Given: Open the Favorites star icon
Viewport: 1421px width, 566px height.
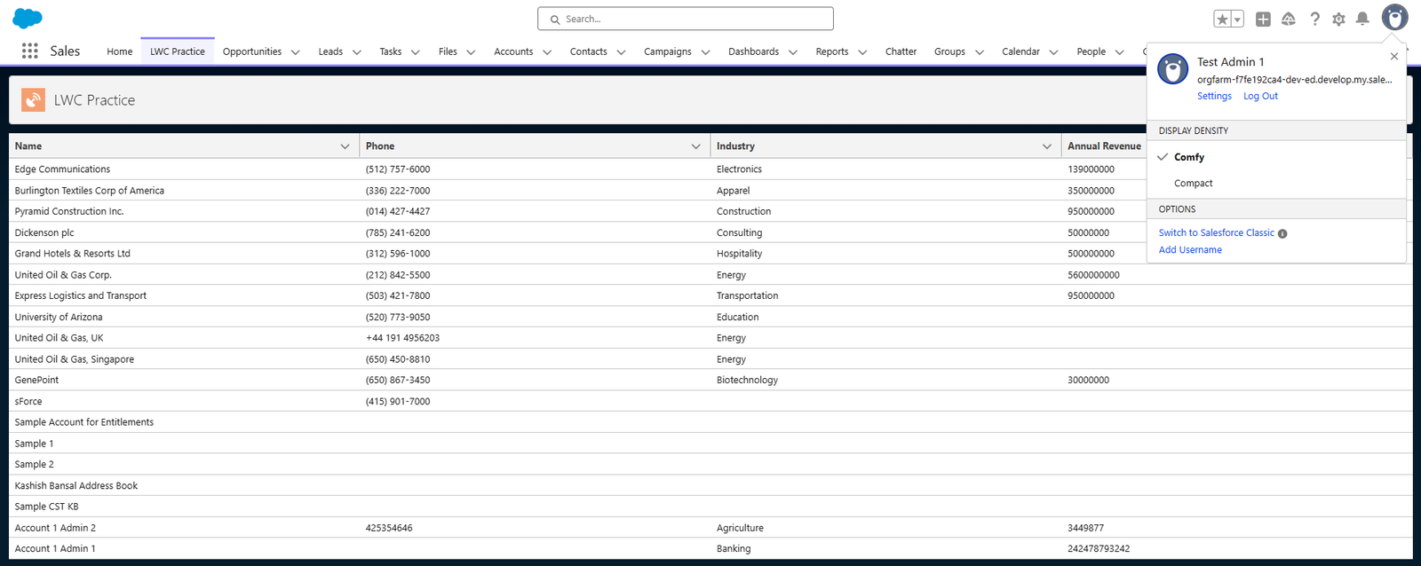Looking at the screenshot, I should [1223, 20].
